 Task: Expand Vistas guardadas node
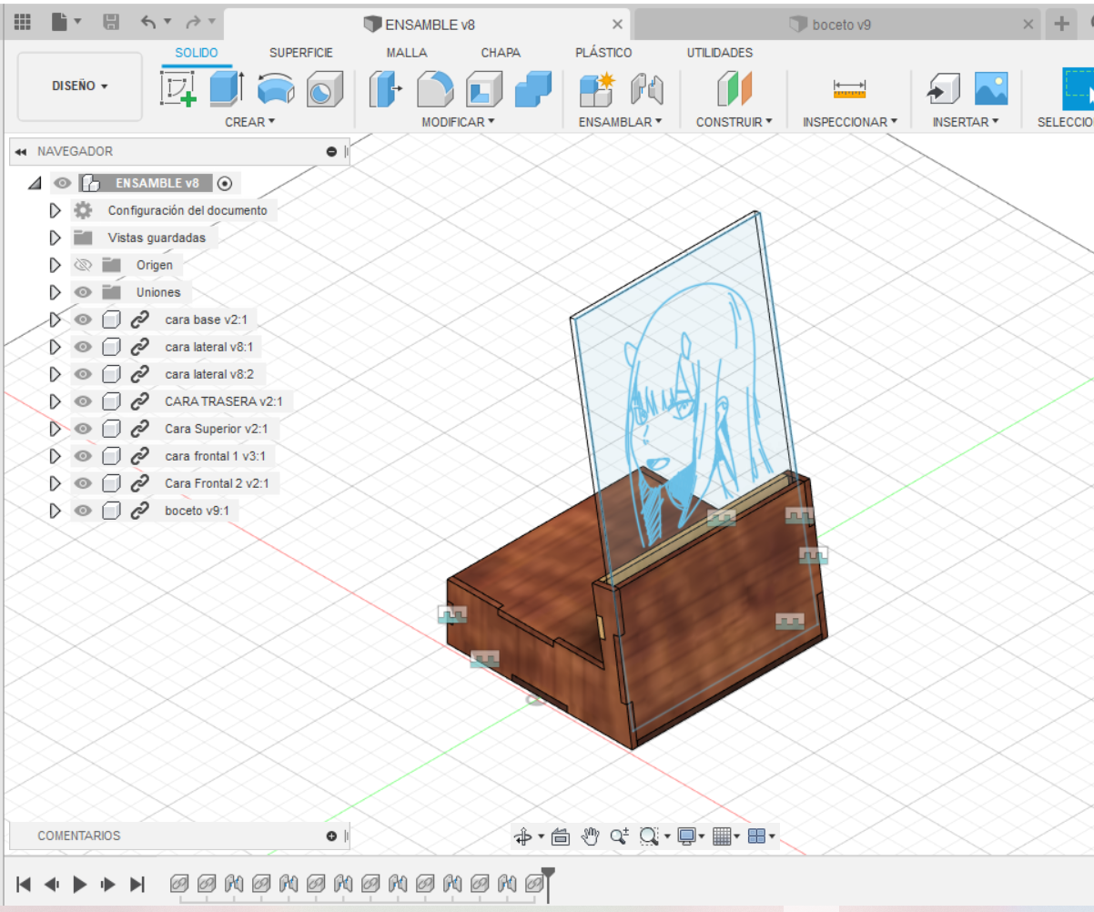click(55, 238)
